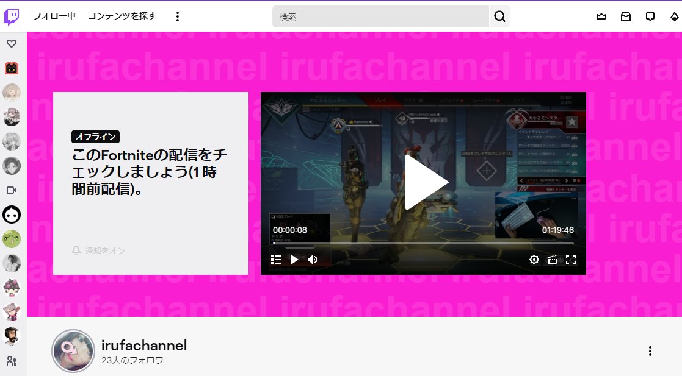
Task: Click the large center play button on video
Action: (x=426, y=182)
